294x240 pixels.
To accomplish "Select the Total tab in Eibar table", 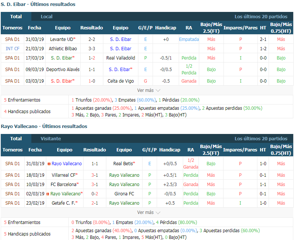I will pyautogui.click(x=16, y=17).
